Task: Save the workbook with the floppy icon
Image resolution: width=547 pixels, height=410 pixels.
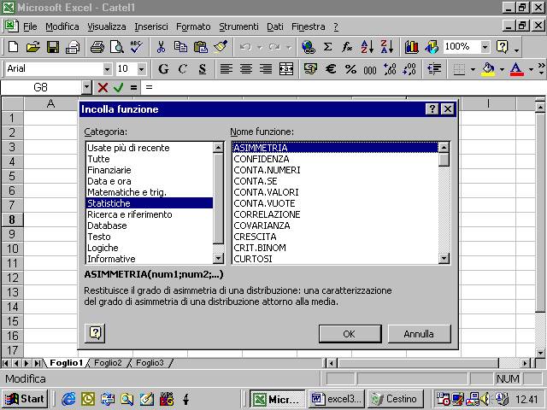Action: (x=53, y=47)
